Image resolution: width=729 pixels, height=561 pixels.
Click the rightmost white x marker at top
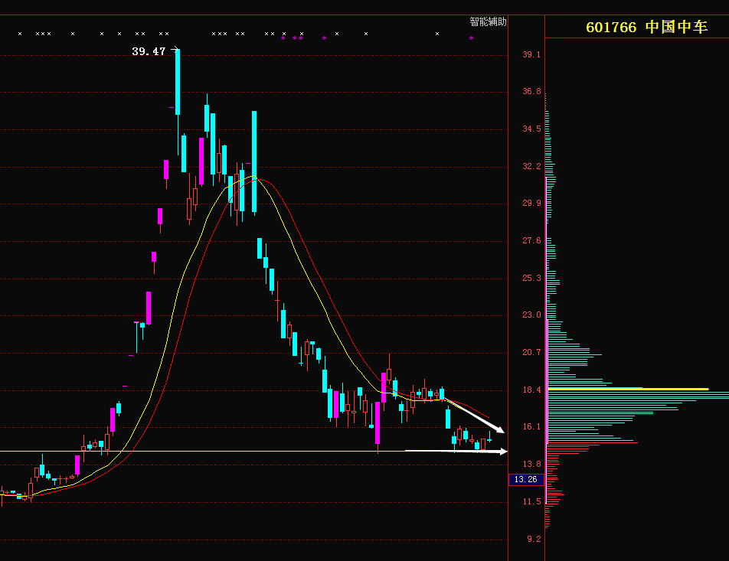coord(437,34)
